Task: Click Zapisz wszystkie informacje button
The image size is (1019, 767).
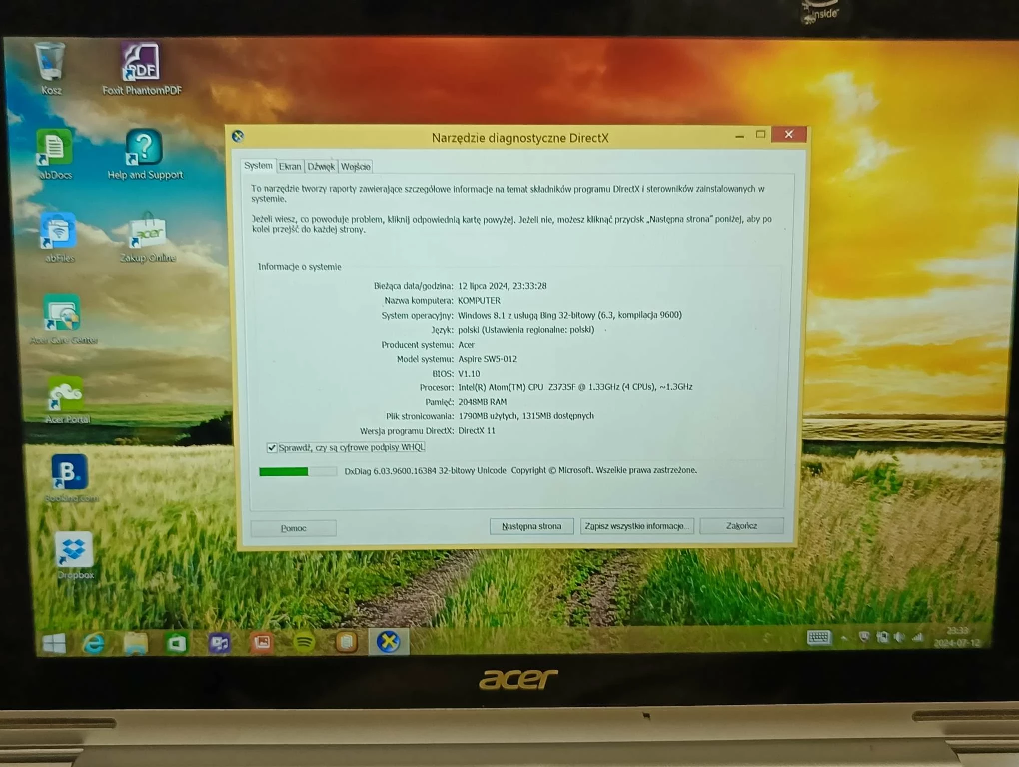Action: 637,526
